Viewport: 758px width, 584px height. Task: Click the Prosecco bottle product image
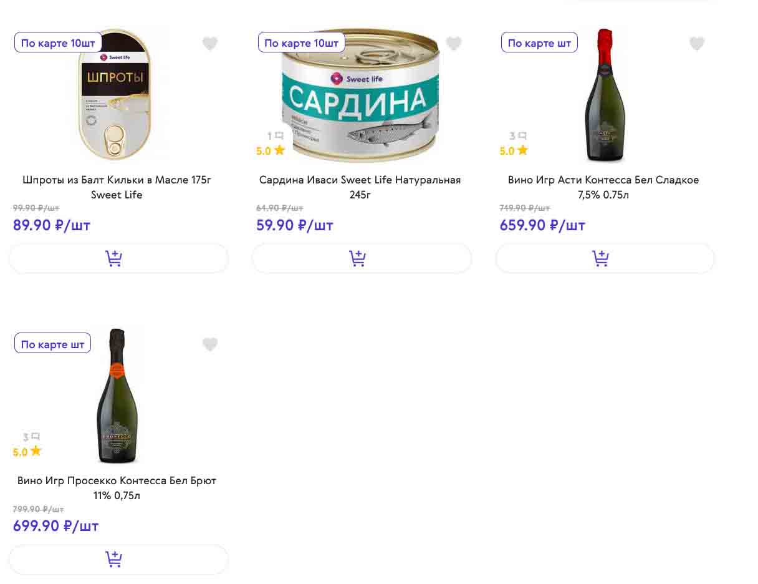tap(117, 396)
